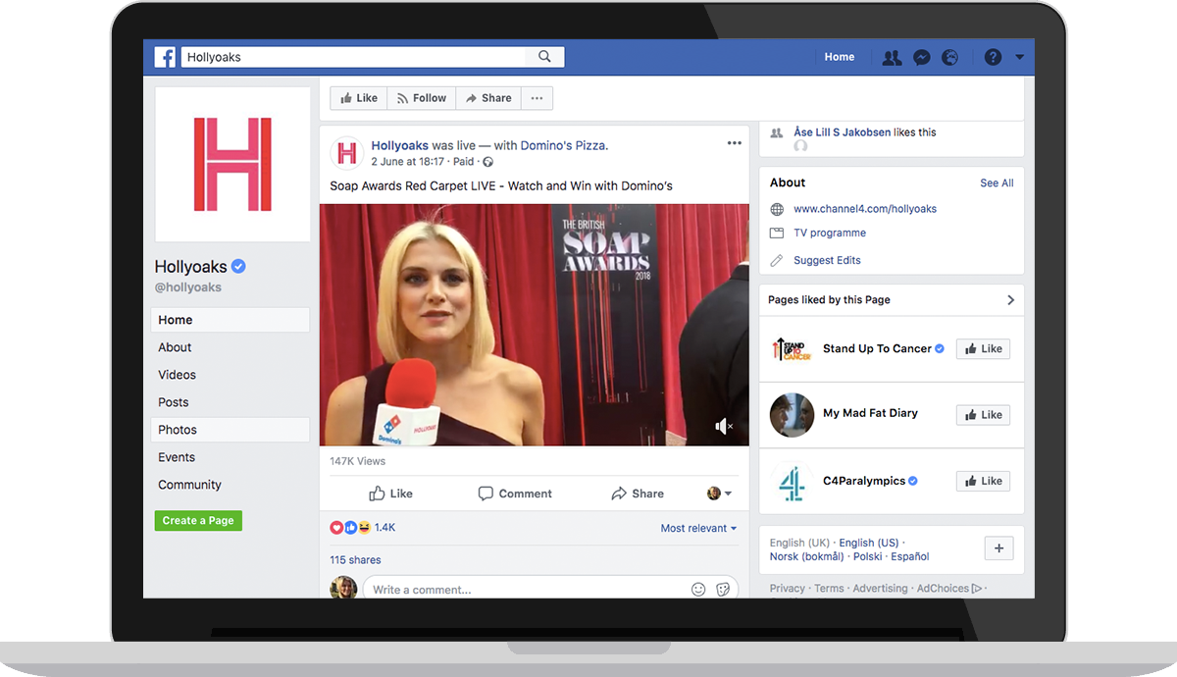Click the Create a Page button
The width and height of the screenshot is (1177, 677).
point(198,520)
